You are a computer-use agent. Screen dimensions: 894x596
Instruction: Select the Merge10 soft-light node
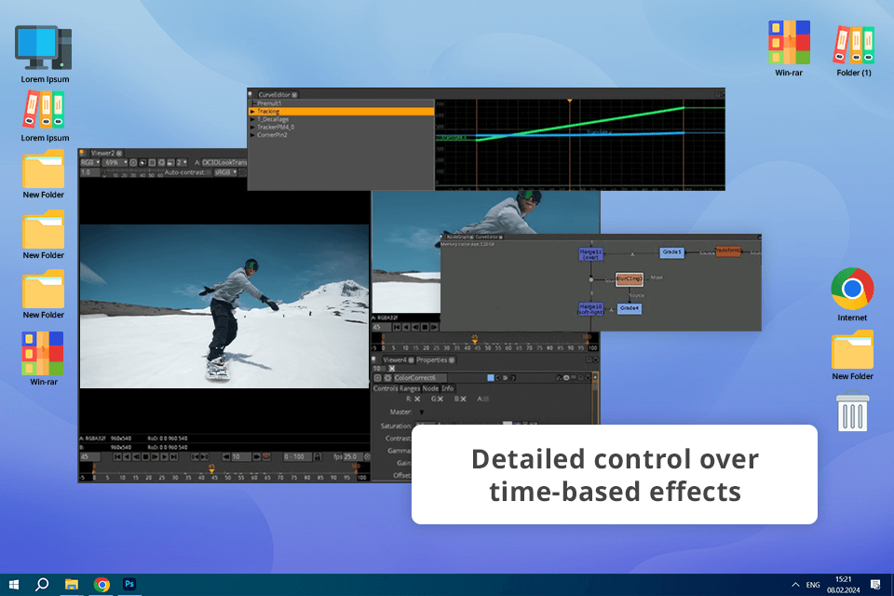(590, 308)
